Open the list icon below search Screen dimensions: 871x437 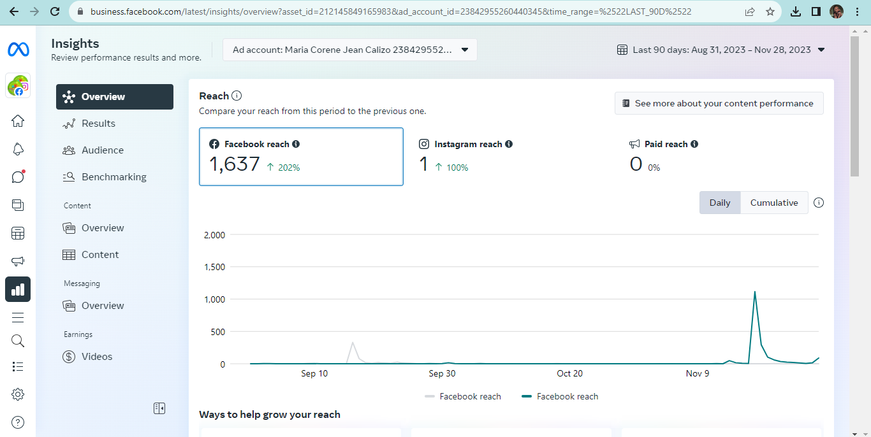coord(18,366)
